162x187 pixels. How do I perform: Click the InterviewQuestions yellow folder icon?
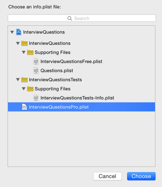[x=25, y=43]
